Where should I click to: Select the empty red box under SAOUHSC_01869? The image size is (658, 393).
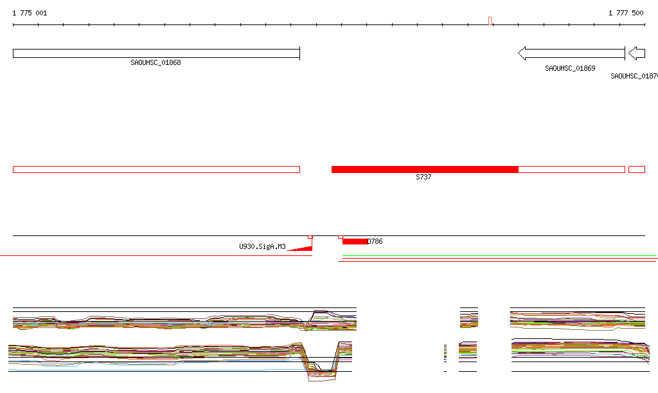click(x=571, y=170)
